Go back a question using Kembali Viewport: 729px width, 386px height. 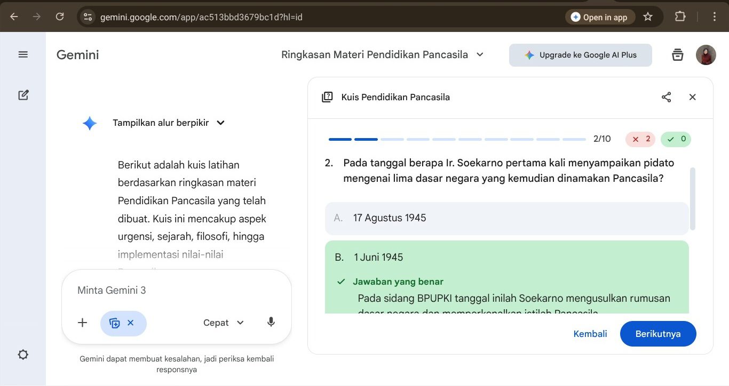point(590,333)
